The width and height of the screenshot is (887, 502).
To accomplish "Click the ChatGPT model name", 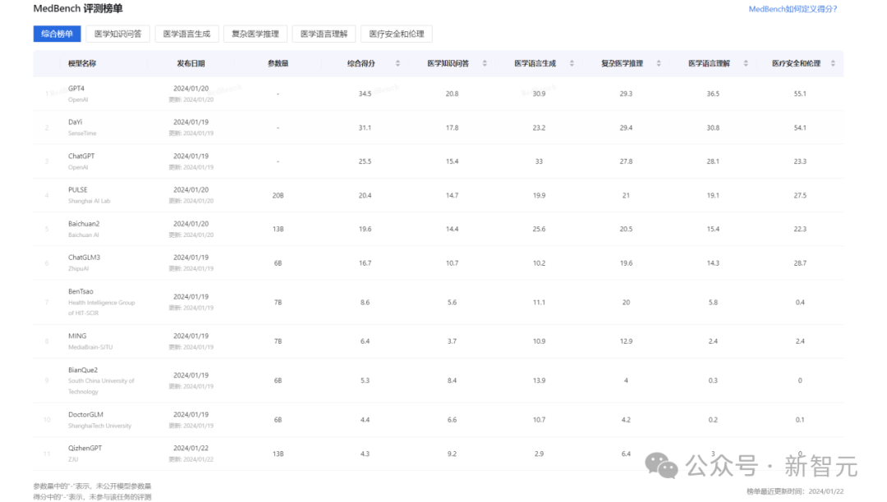I will [81, 156].
